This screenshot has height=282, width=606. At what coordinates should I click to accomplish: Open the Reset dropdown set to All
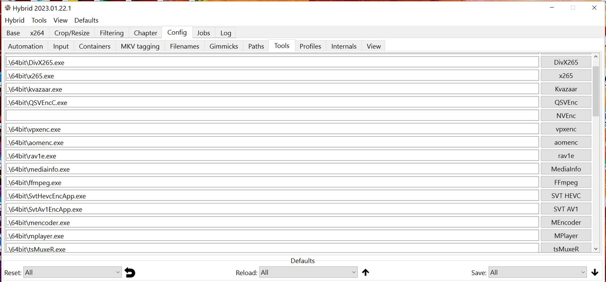[x=73, y=273]
